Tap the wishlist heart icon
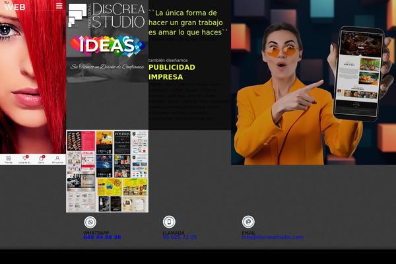Viewport: 396px width, 264px height. [25, 160]
